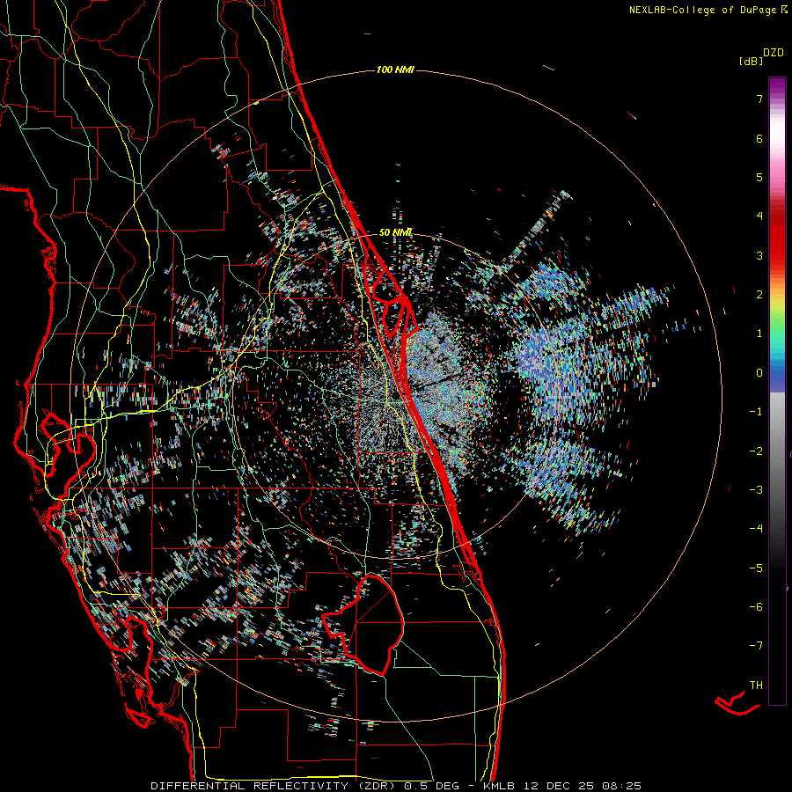Click the 5 value on color scale
Image resolution: width=792 pixels, height=792 pixels.
coord(759,177)
